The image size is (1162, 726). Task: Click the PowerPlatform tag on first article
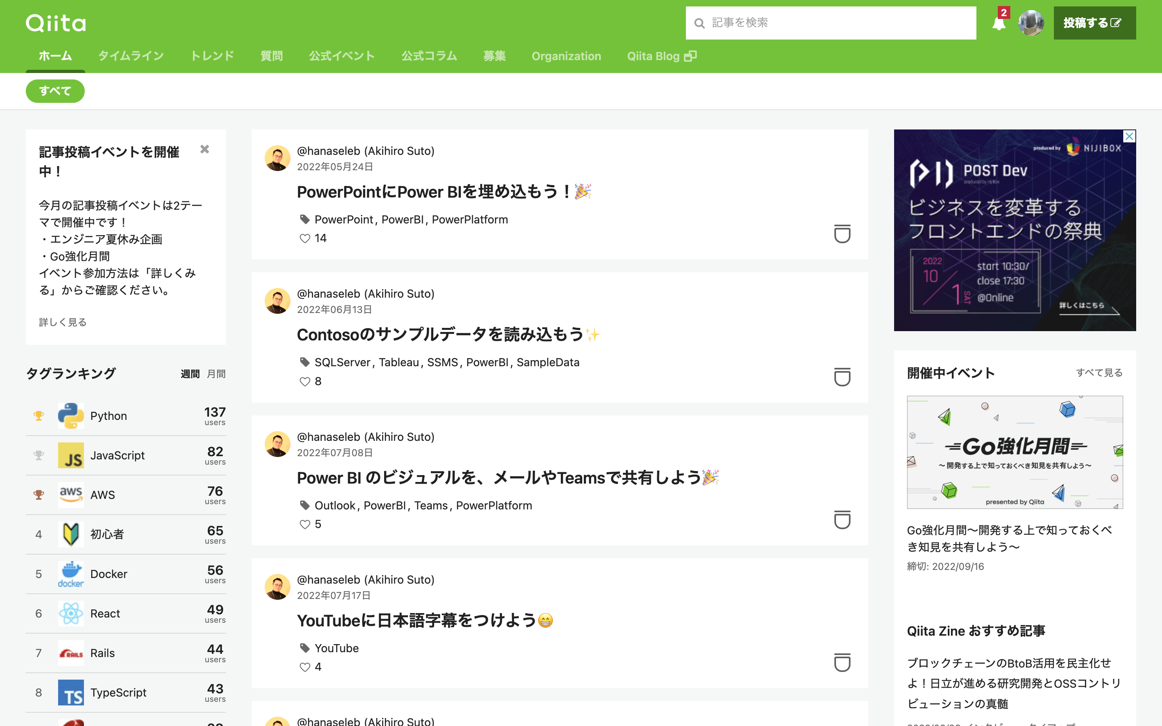[470, 219]
